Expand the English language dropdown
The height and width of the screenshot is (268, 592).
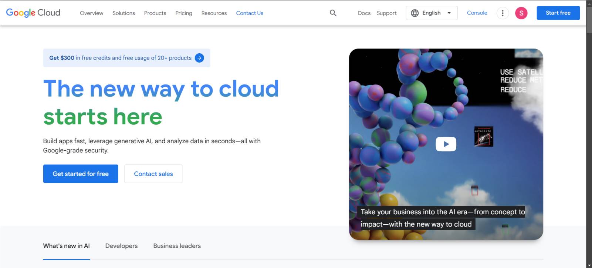pyautogui.click(x=432, y=13)
